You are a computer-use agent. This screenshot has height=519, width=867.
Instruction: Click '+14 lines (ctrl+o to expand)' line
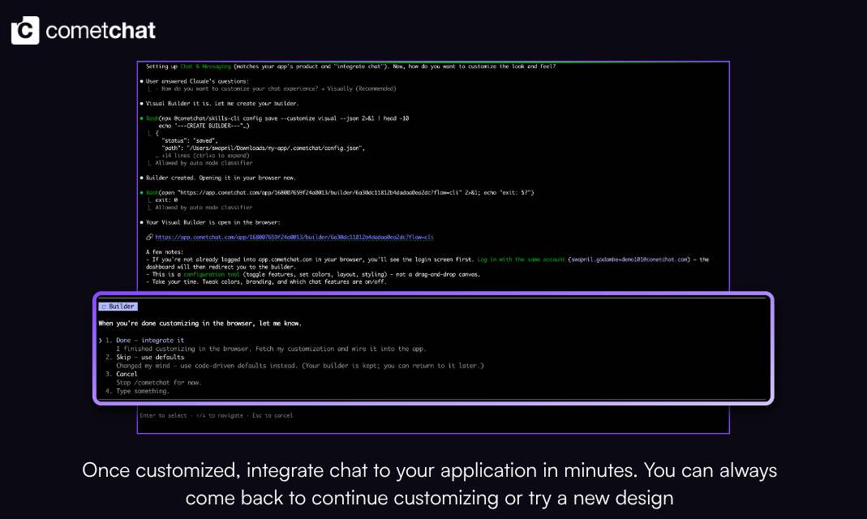pos(203,156)
